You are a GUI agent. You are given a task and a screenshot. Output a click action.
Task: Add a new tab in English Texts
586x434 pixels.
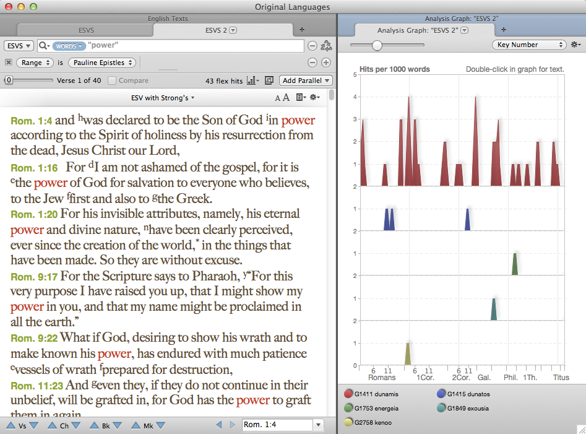[302, 30]
